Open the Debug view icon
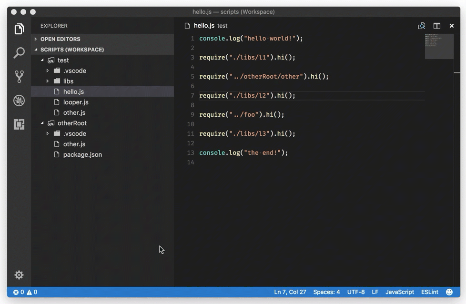Screen dimensions: 466x304 [19, 101]
